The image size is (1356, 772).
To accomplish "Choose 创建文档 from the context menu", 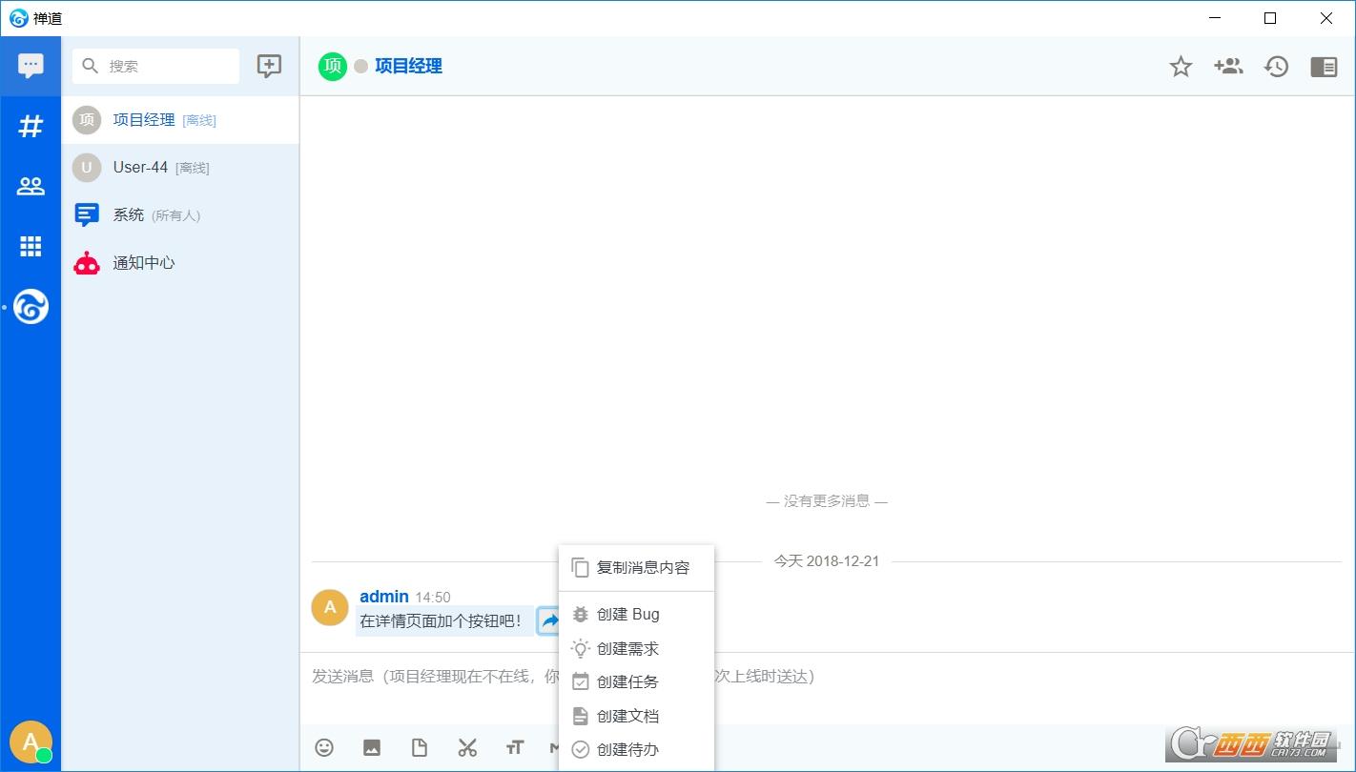I will coord(636,717).
